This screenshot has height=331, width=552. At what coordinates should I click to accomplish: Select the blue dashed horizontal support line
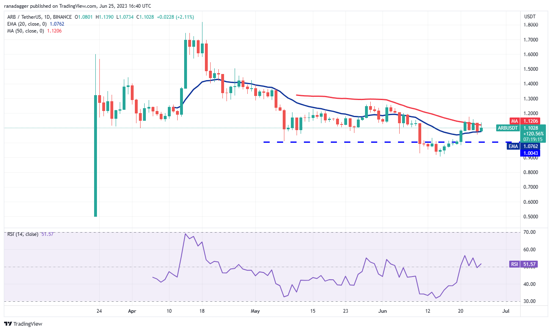click(367, 142)
